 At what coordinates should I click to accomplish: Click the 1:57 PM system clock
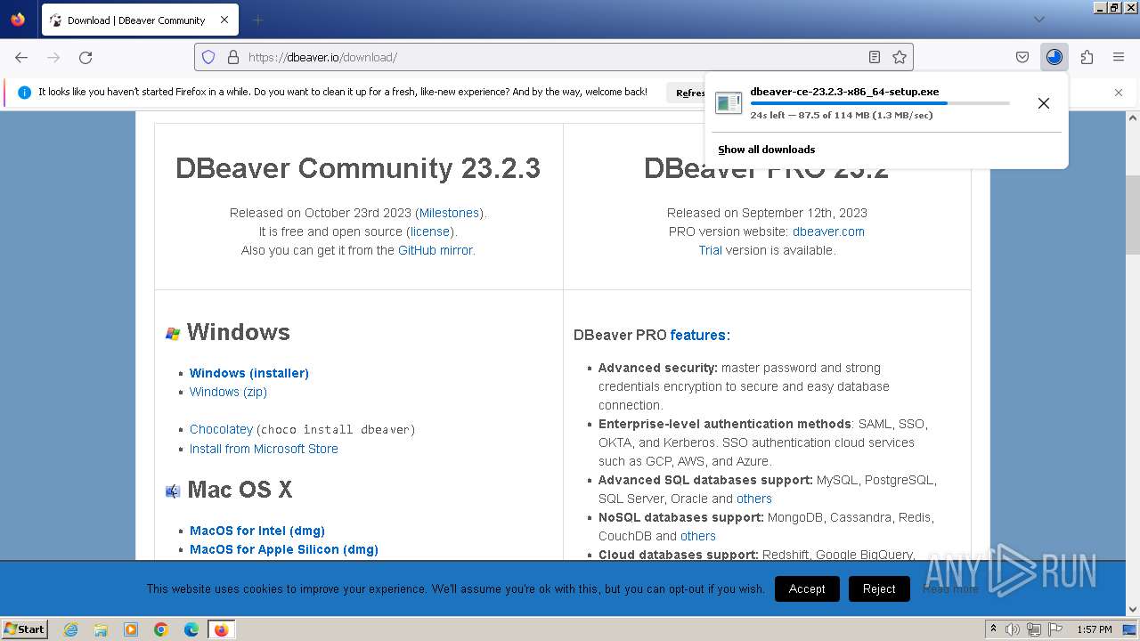1095,629
